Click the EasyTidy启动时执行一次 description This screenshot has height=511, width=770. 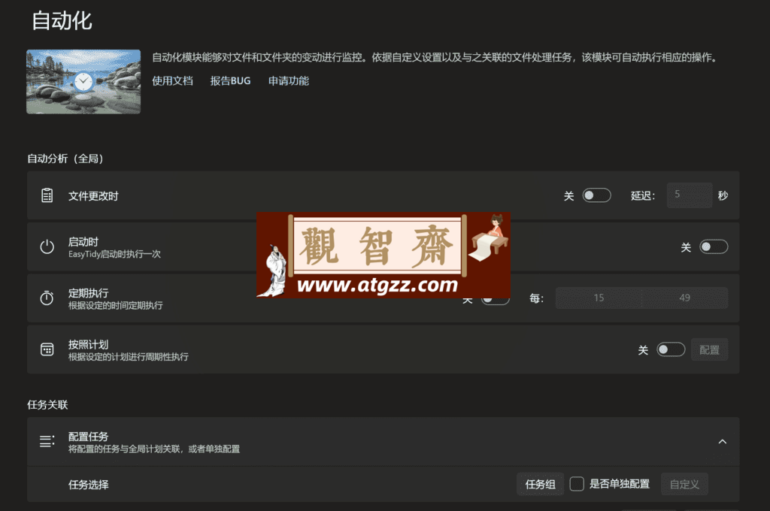pos(114,254)
